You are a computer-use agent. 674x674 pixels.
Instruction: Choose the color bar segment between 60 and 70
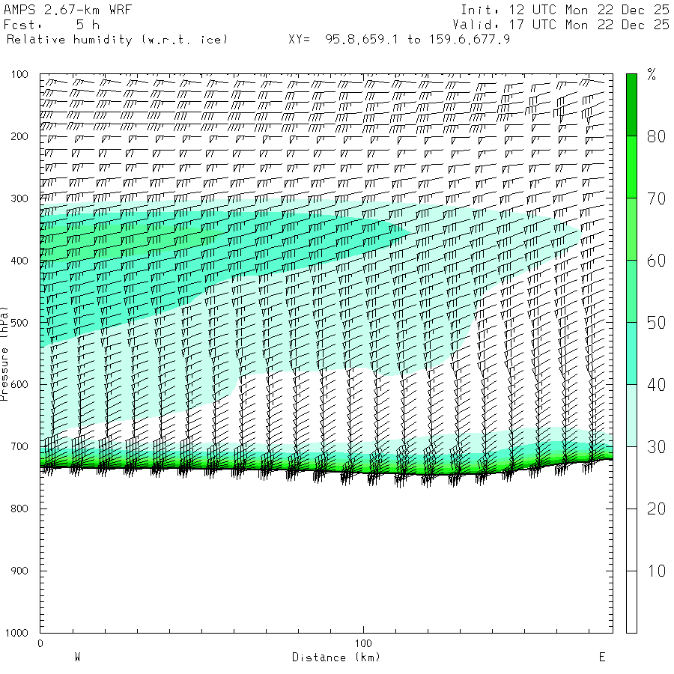pos(631,229)
